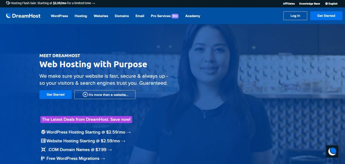
Task: Click the Latest Deals purple banner
Action: 86,120
